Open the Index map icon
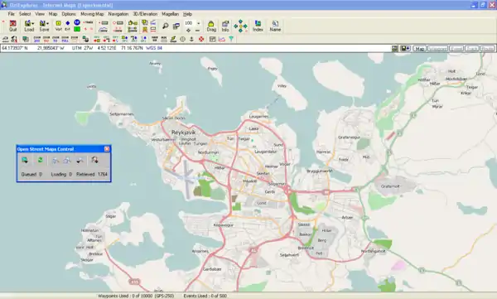The image size is (497, 299). (258, 26)
